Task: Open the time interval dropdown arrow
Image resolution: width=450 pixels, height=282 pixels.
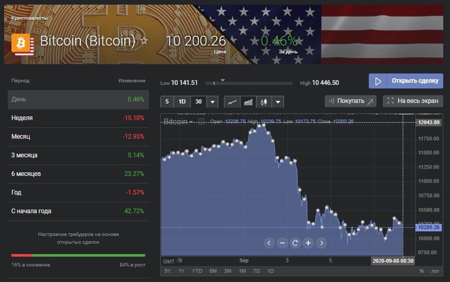Action: coord(212,102)
